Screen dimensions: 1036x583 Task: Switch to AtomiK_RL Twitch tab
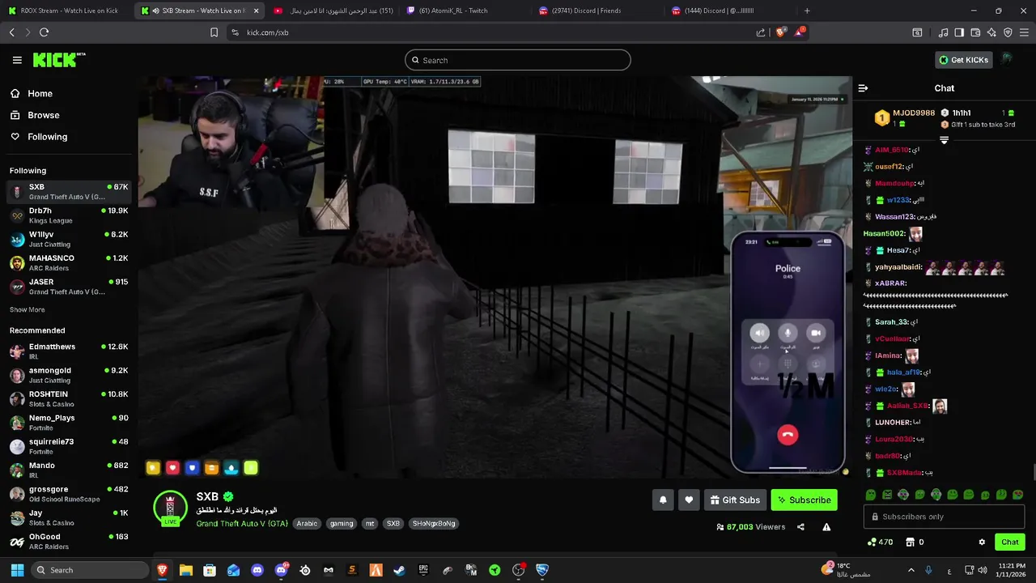[x=464, y=11]
